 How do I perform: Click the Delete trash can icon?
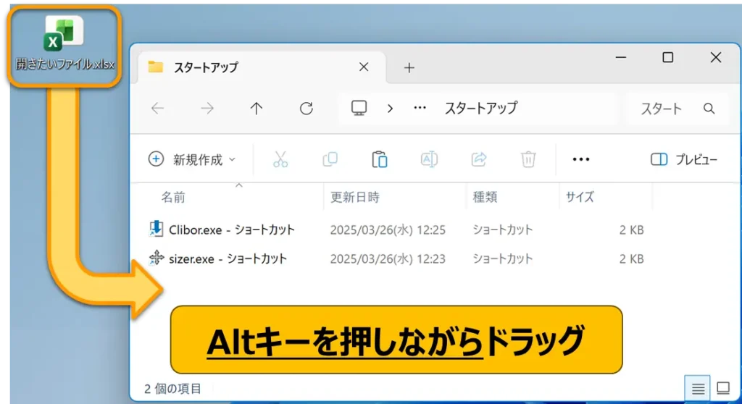pyautogui.click(x=529, y=159)
